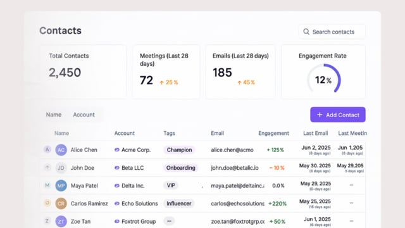Select the Account filter tab

click(84, 115)
